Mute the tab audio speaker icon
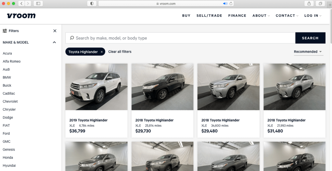This screenshot has height=171, width=332. tap(225, 4)
